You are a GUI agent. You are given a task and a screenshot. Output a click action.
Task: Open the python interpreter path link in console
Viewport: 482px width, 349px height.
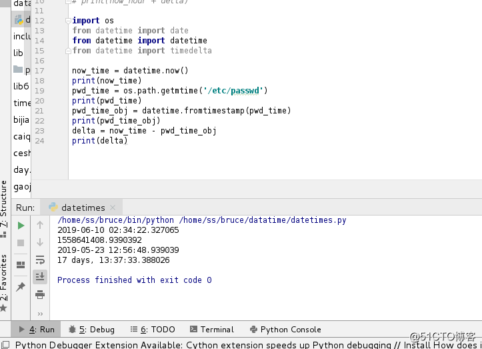click(x=115, y=220)
